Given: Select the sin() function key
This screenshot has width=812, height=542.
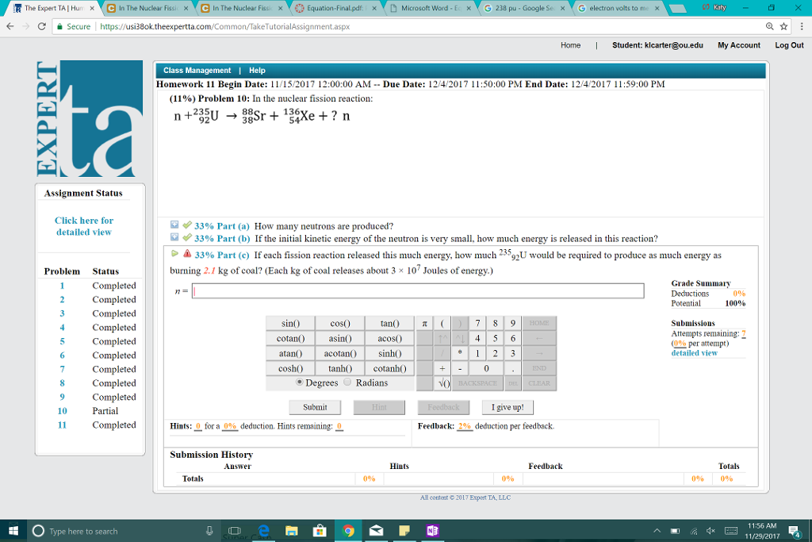Looking at the screenshot, I should [x=289, y=323].
